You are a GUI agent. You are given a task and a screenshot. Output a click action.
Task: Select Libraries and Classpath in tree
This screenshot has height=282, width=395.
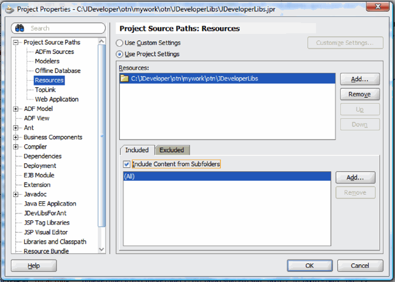[55, 241]
